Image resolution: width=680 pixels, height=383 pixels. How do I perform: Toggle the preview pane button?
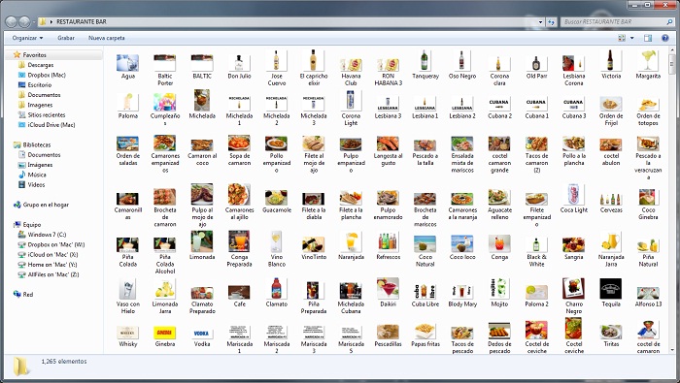(x=648, y=38)
